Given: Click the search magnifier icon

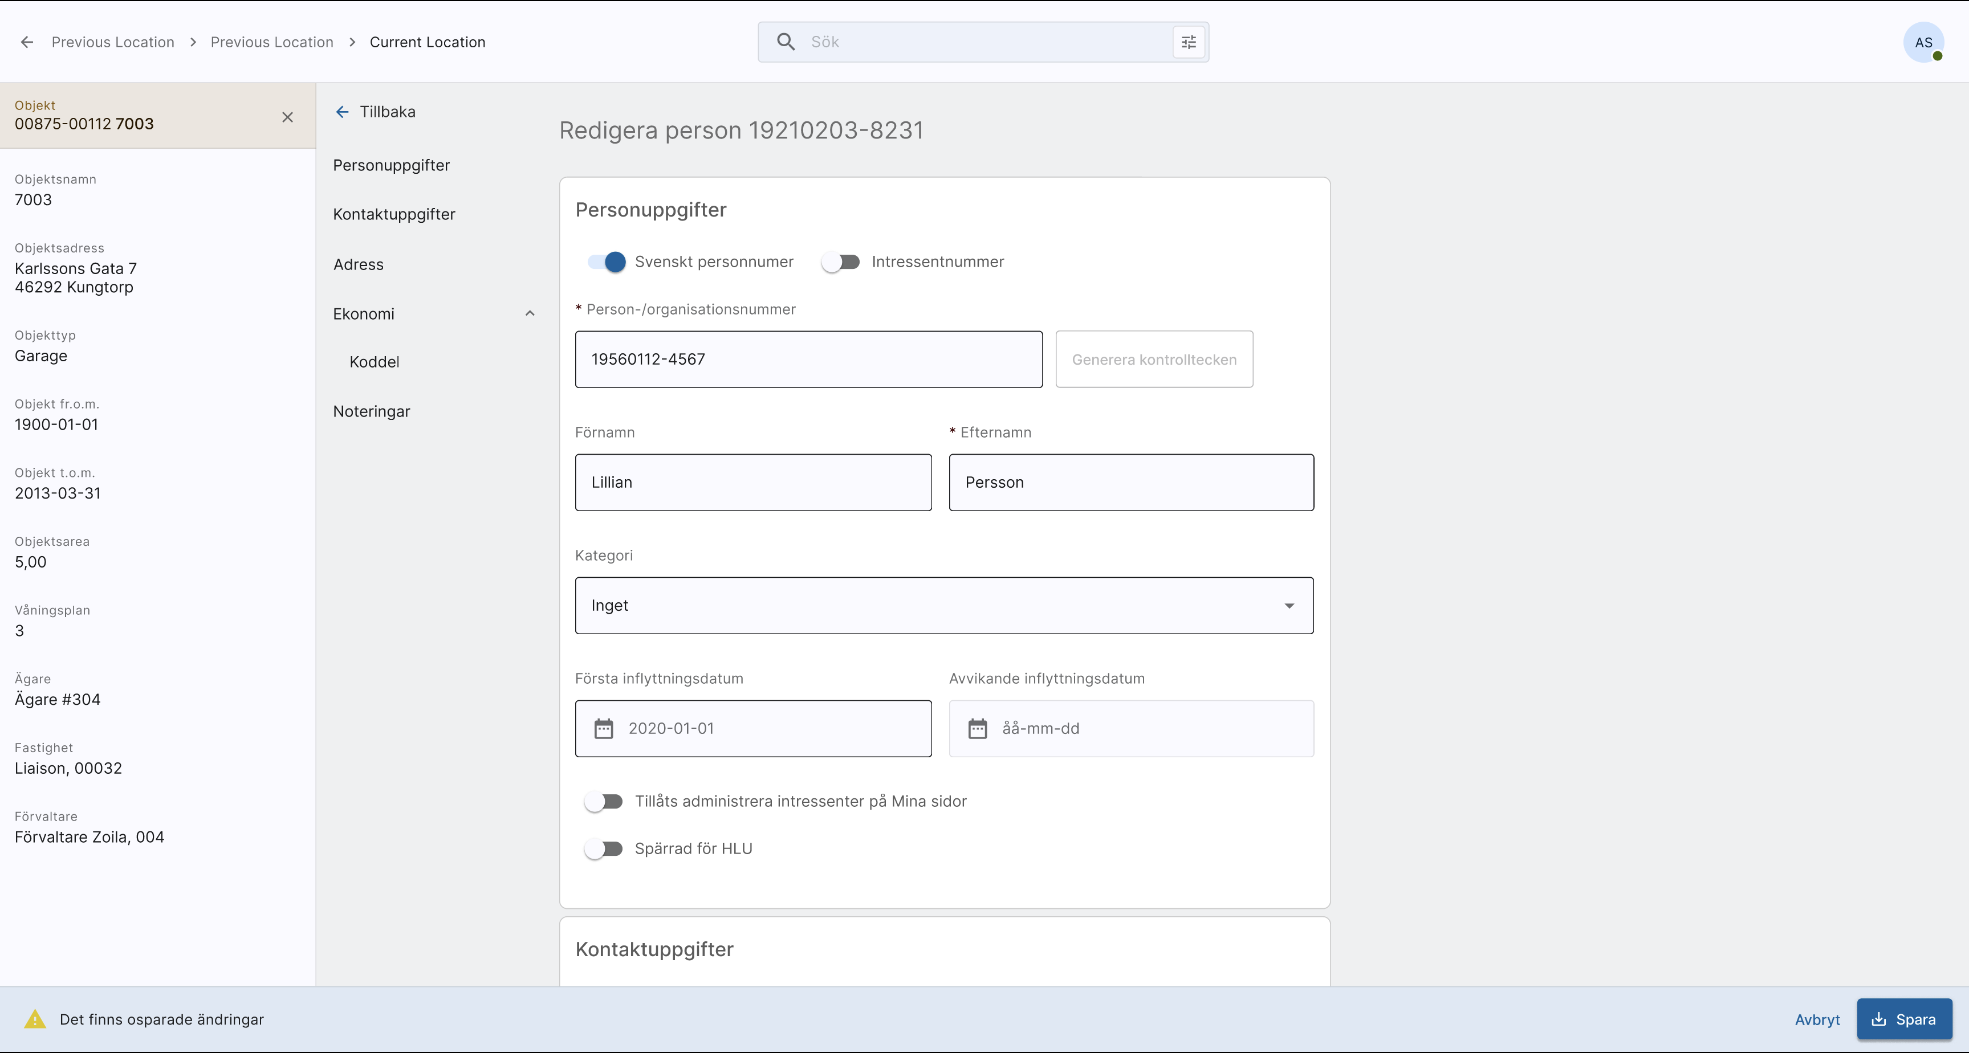Looking at the screenshot, I should pyautogui.click(x=786, y=42).
